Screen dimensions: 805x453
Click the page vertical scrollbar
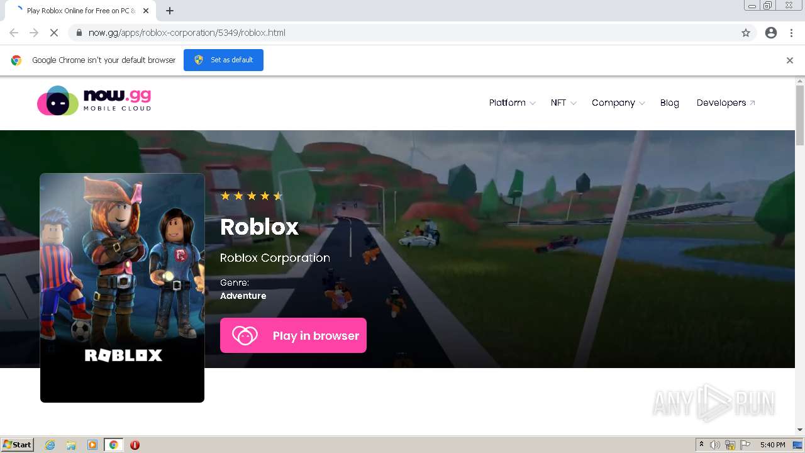pos(800,115)
